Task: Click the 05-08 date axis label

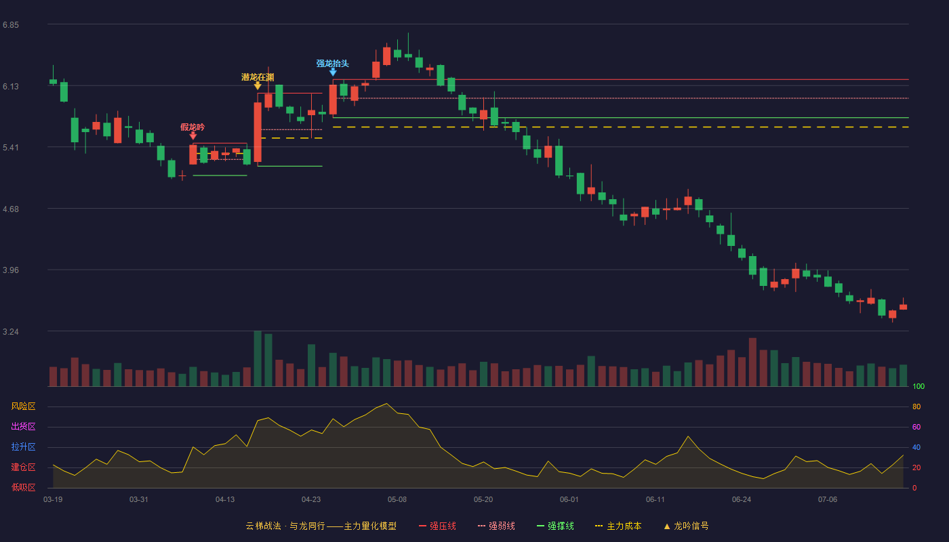Action: 397,499
